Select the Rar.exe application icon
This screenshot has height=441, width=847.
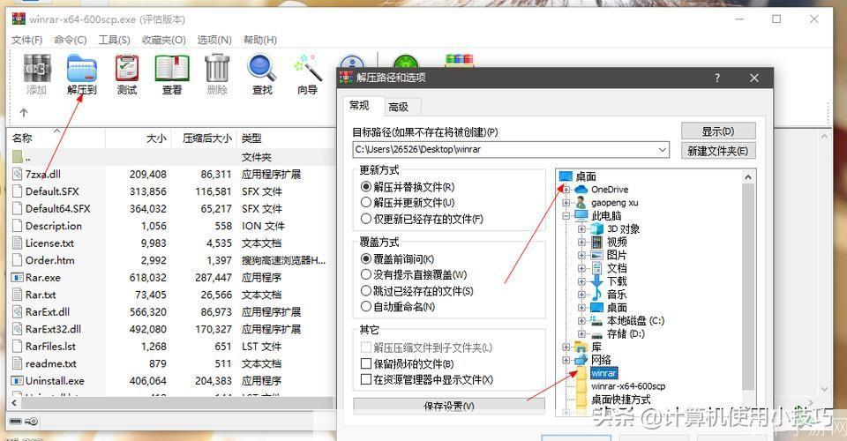pos(18,278)
